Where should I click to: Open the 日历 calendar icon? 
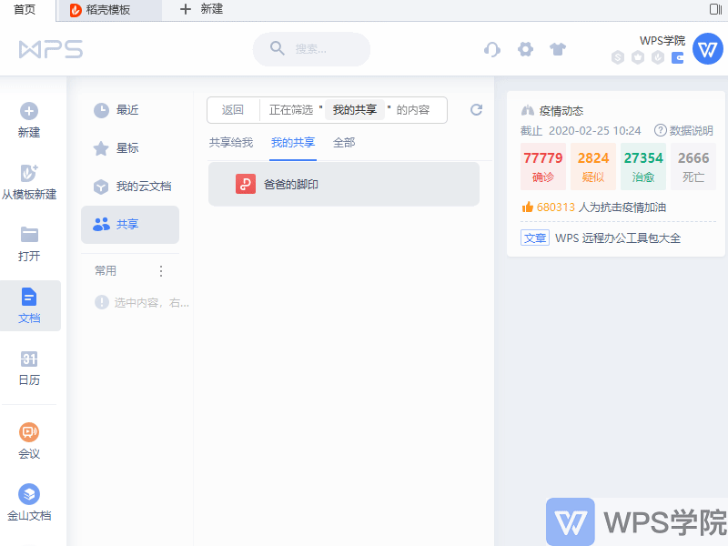29,359
